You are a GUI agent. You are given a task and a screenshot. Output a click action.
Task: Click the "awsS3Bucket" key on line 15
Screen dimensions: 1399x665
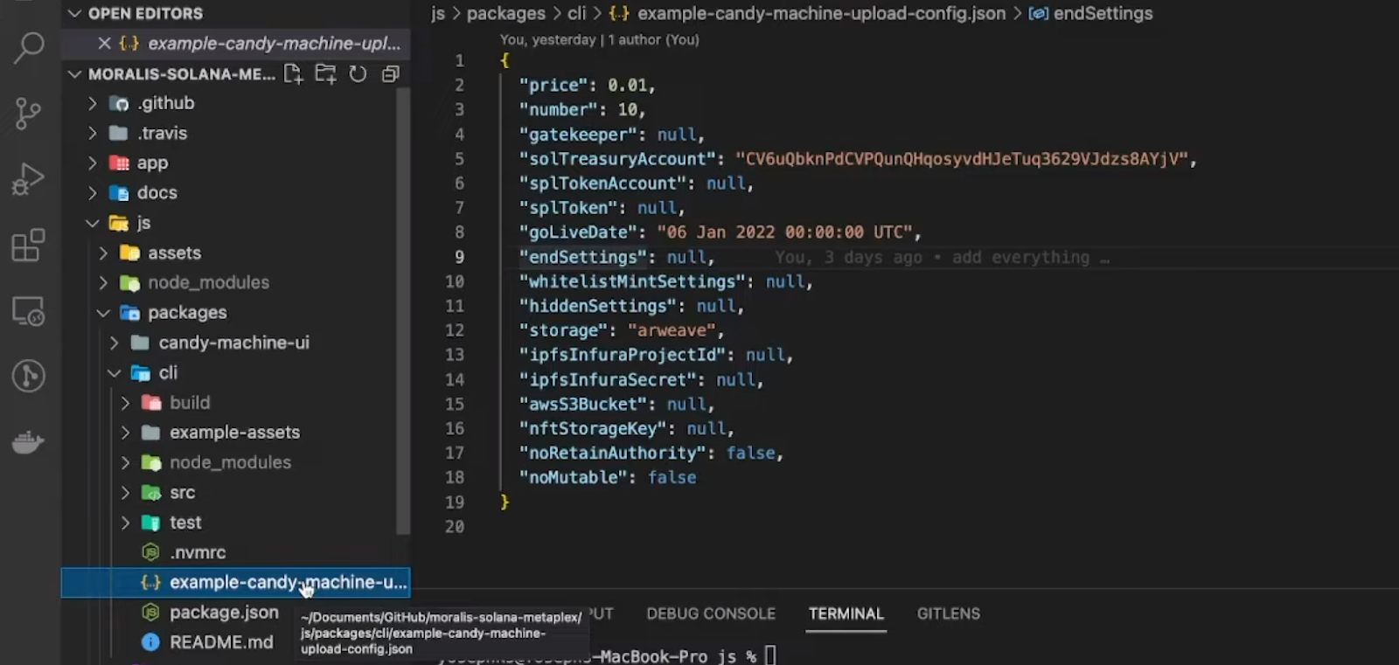(583, 404)
